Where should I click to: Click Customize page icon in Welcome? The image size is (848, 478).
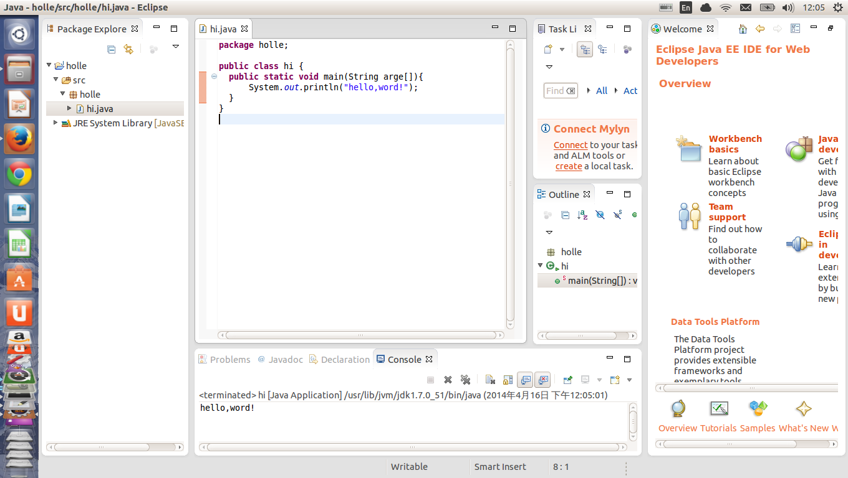click(795, 29)
